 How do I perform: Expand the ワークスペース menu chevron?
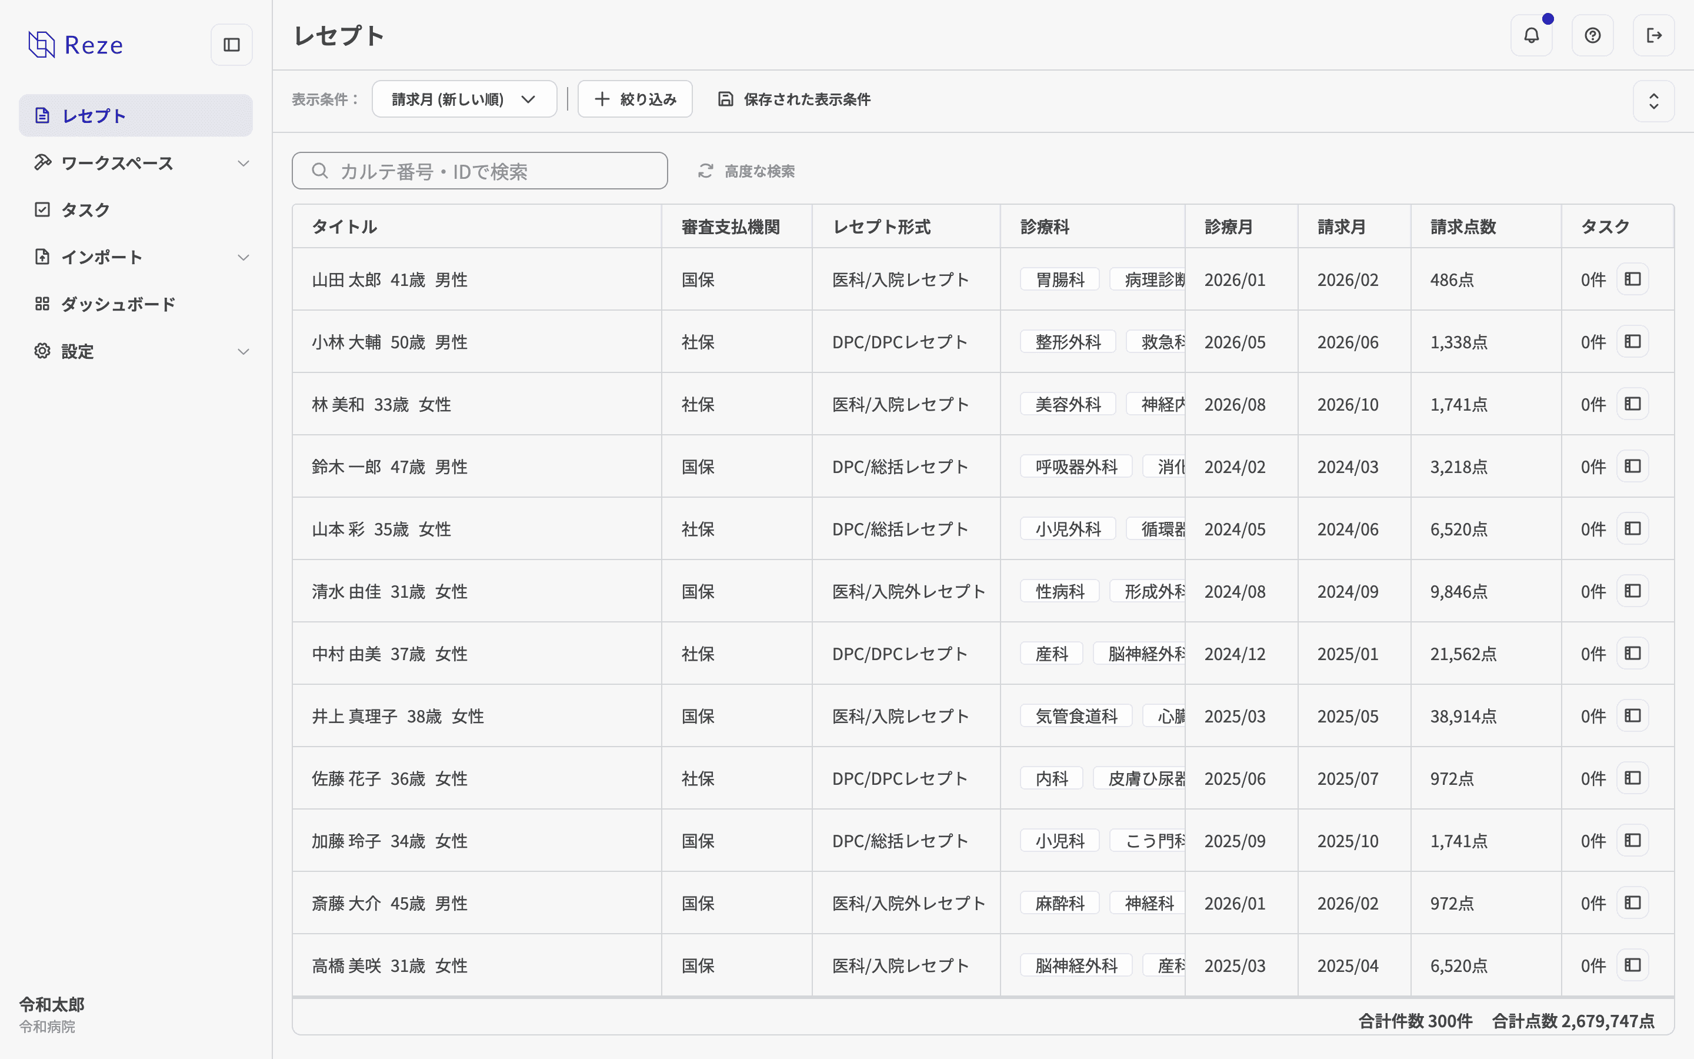coord(243,163)
